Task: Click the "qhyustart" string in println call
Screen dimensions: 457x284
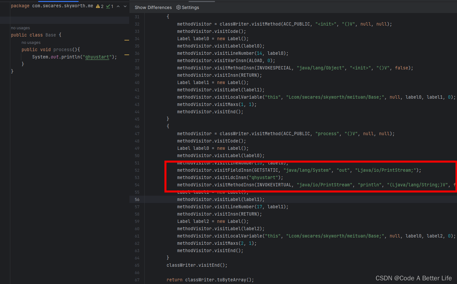Action: [97, 57]
